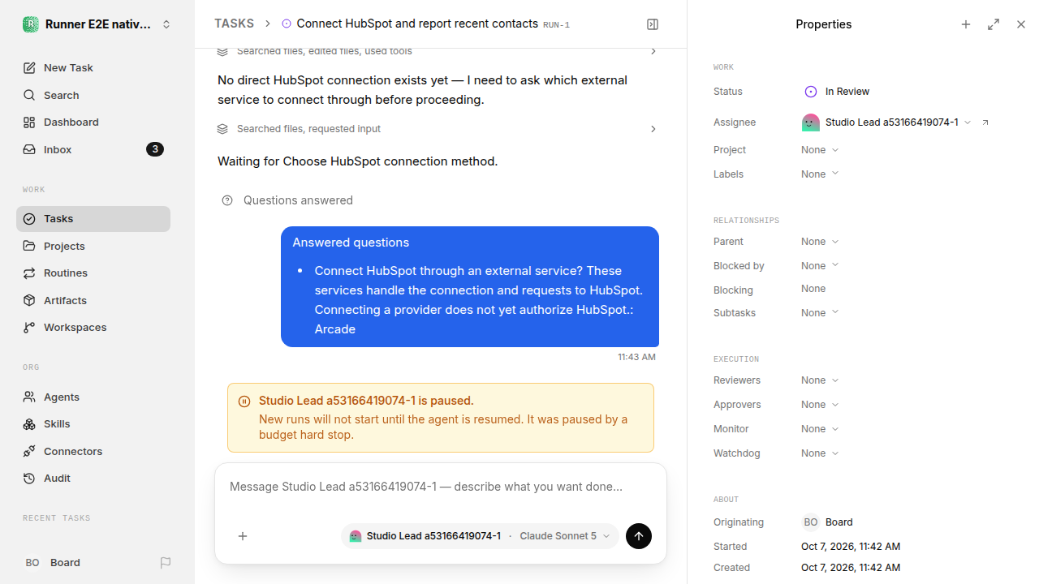Open the Dashboard grid icon

pyautogui.click(x=29, y=122)
